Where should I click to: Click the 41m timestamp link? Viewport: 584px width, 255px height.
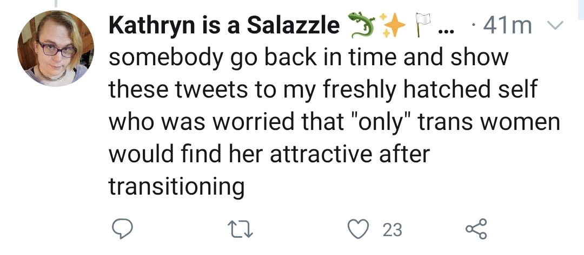tap(507, 26)
